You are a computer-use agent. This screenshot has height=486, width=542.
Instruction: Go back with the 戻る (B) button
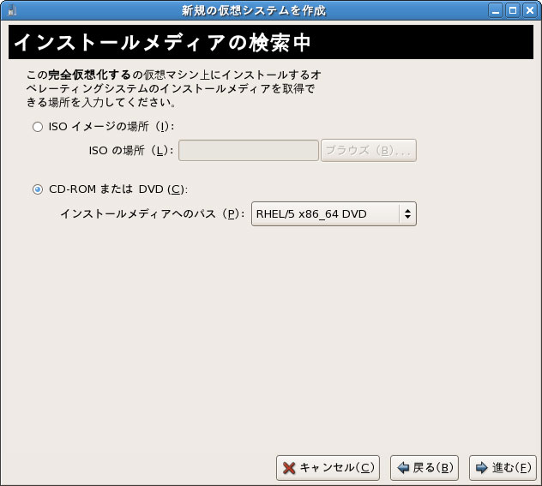point(425,468)
